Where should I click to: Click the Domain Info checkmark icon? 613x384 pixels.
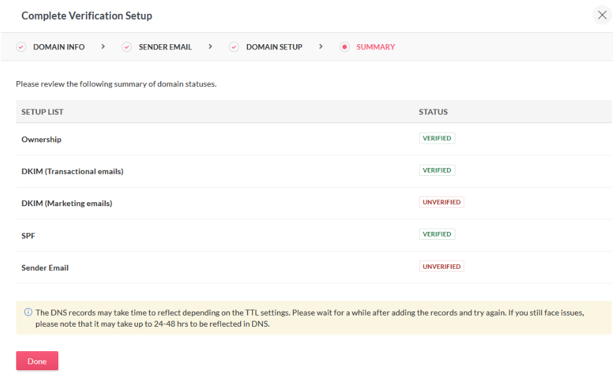[x=21, y=47]
